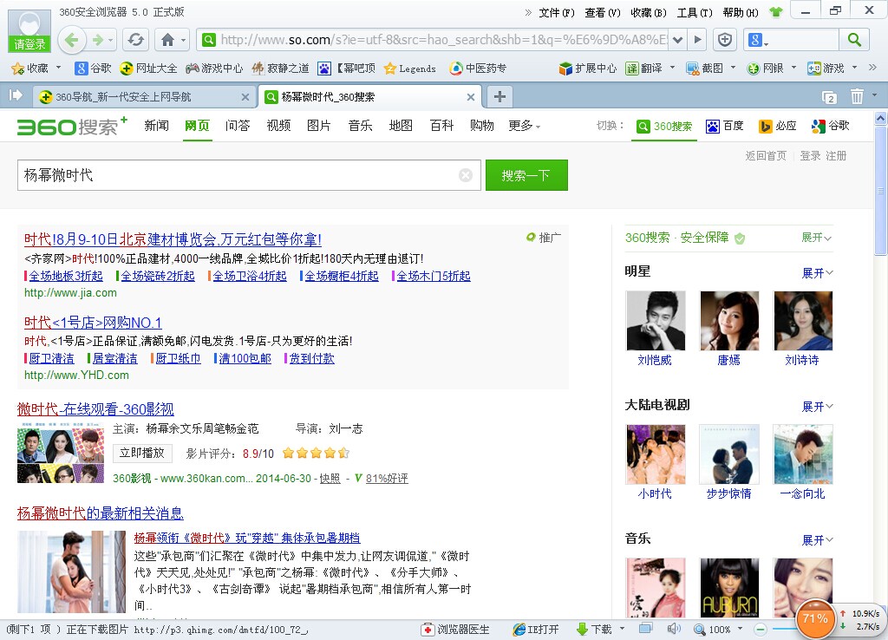Open the Legends bookmark
Screen dimensions: 888x640
pos(410,69)
